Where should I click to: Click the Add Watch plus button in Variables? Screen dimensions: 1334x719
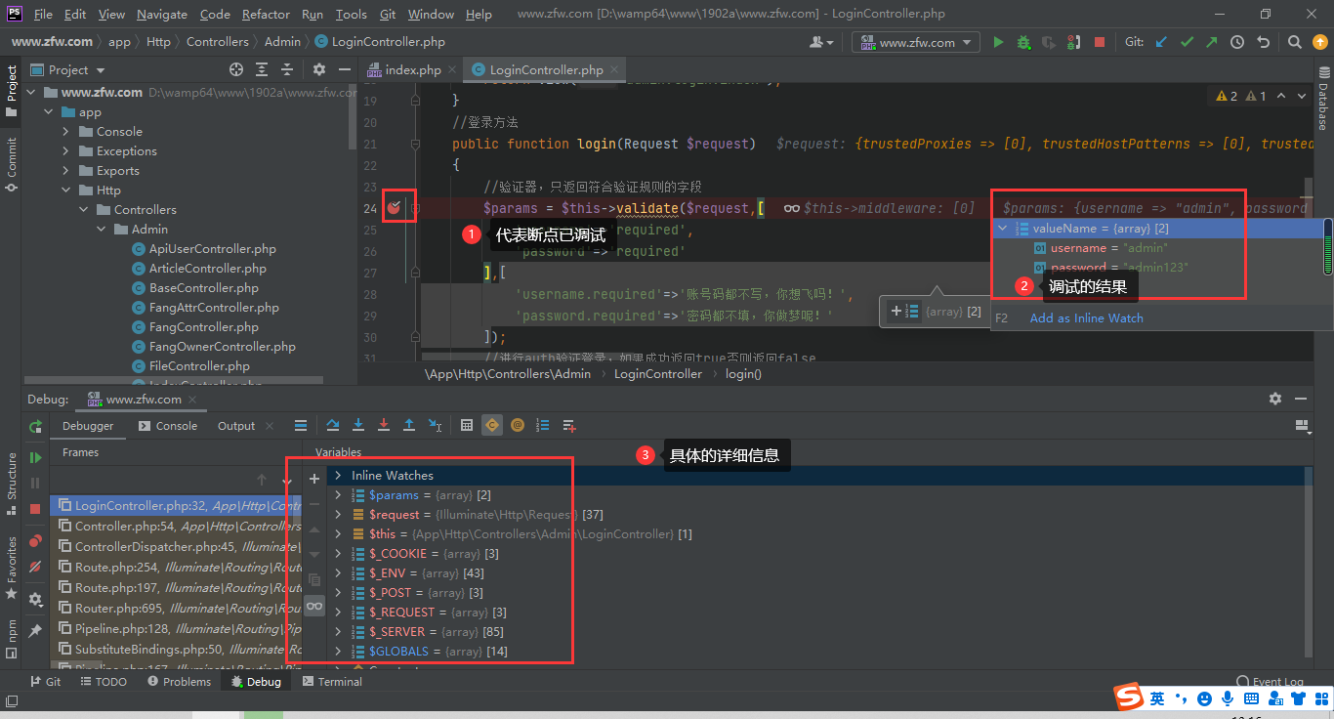click(x=314, y=479)
